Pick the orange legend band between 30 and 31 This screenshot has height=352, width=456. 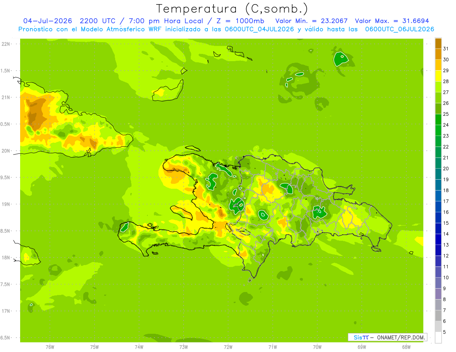tap(438, 54)
